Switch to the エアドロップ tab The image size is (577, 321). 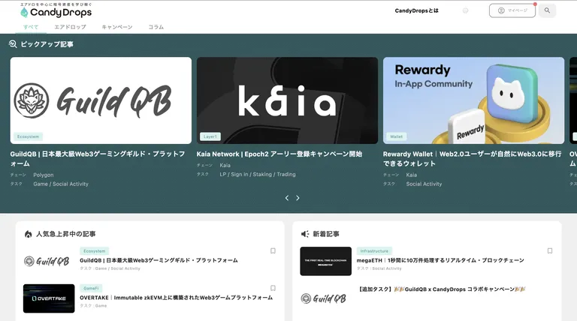tap(71, 27)
